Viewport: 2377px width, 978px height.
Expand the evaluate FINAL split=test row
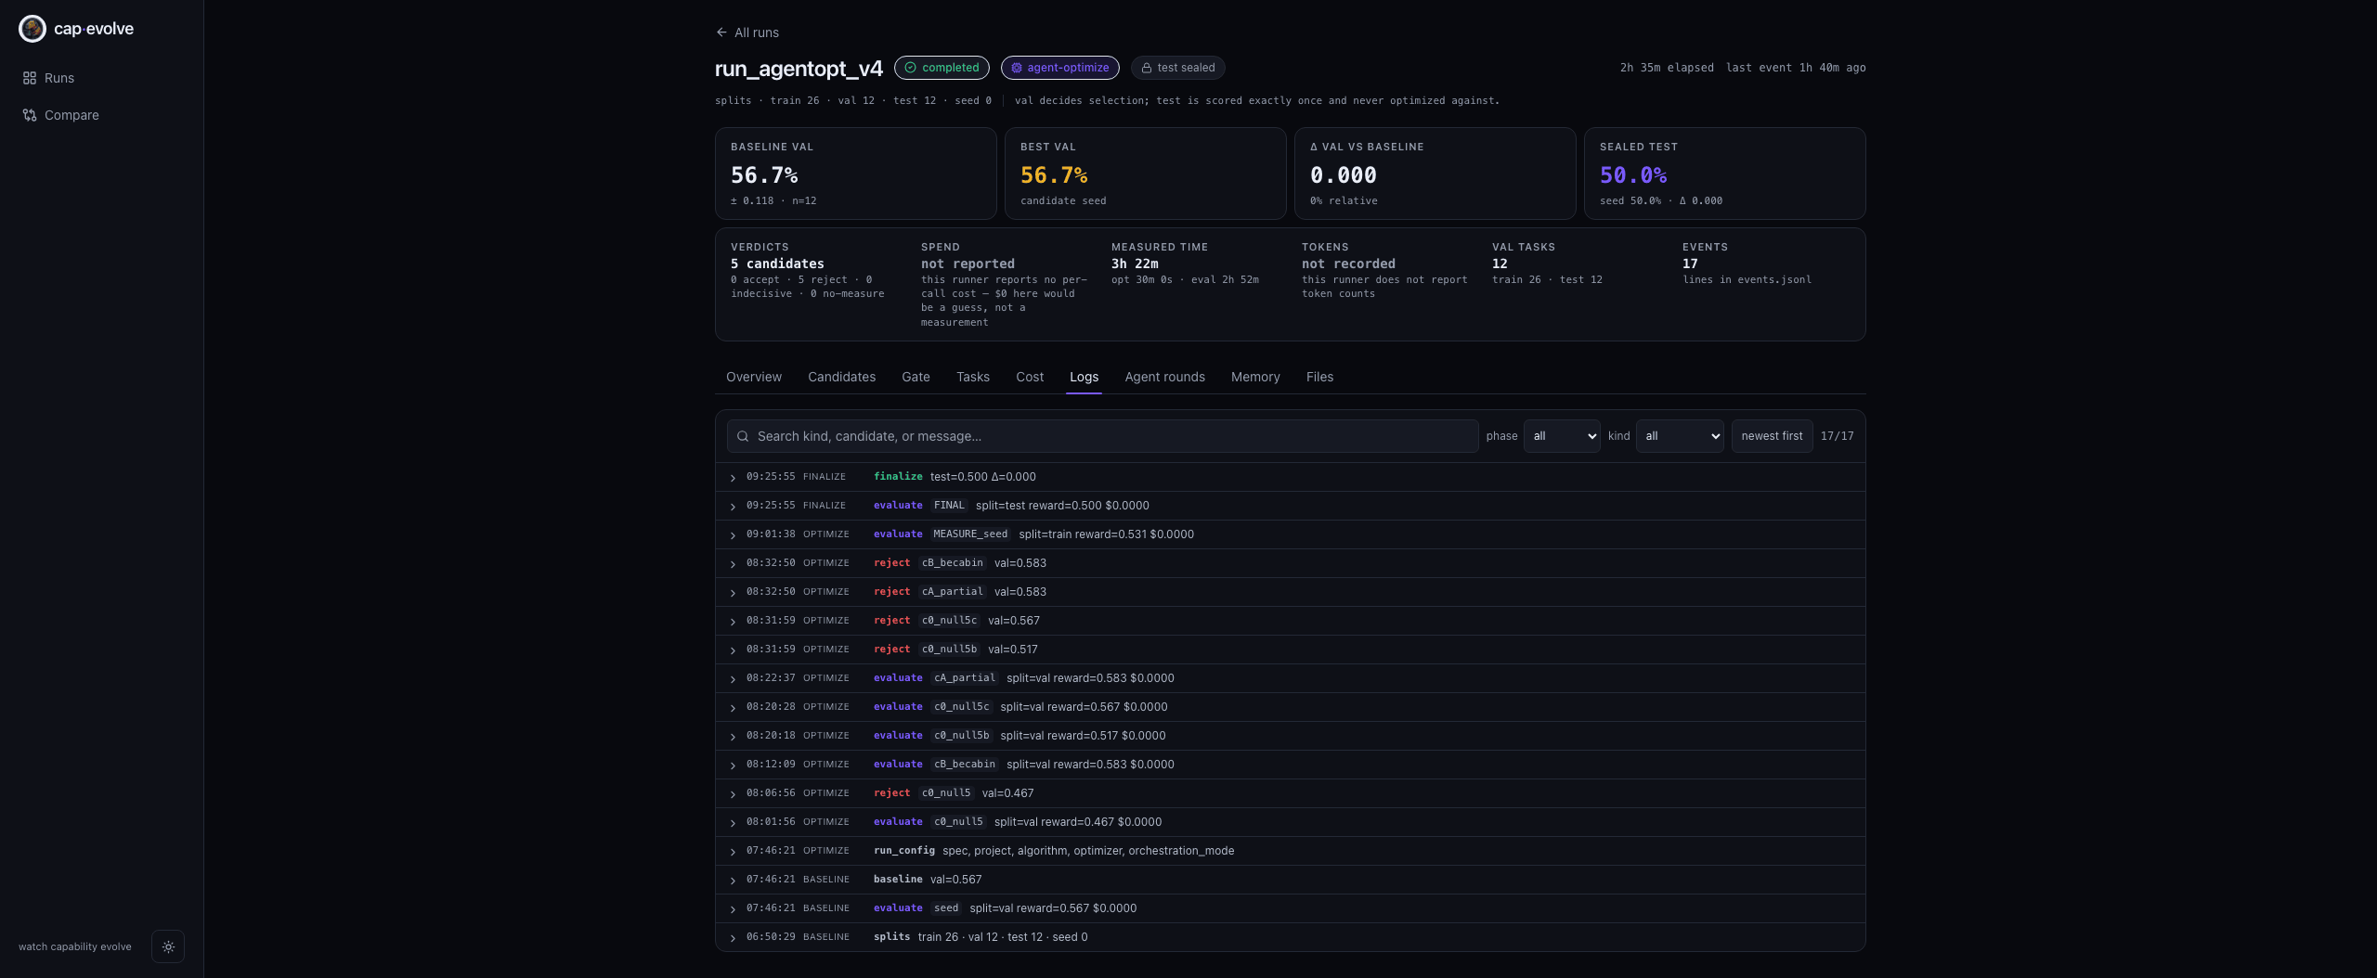[x=1290, y=506]
